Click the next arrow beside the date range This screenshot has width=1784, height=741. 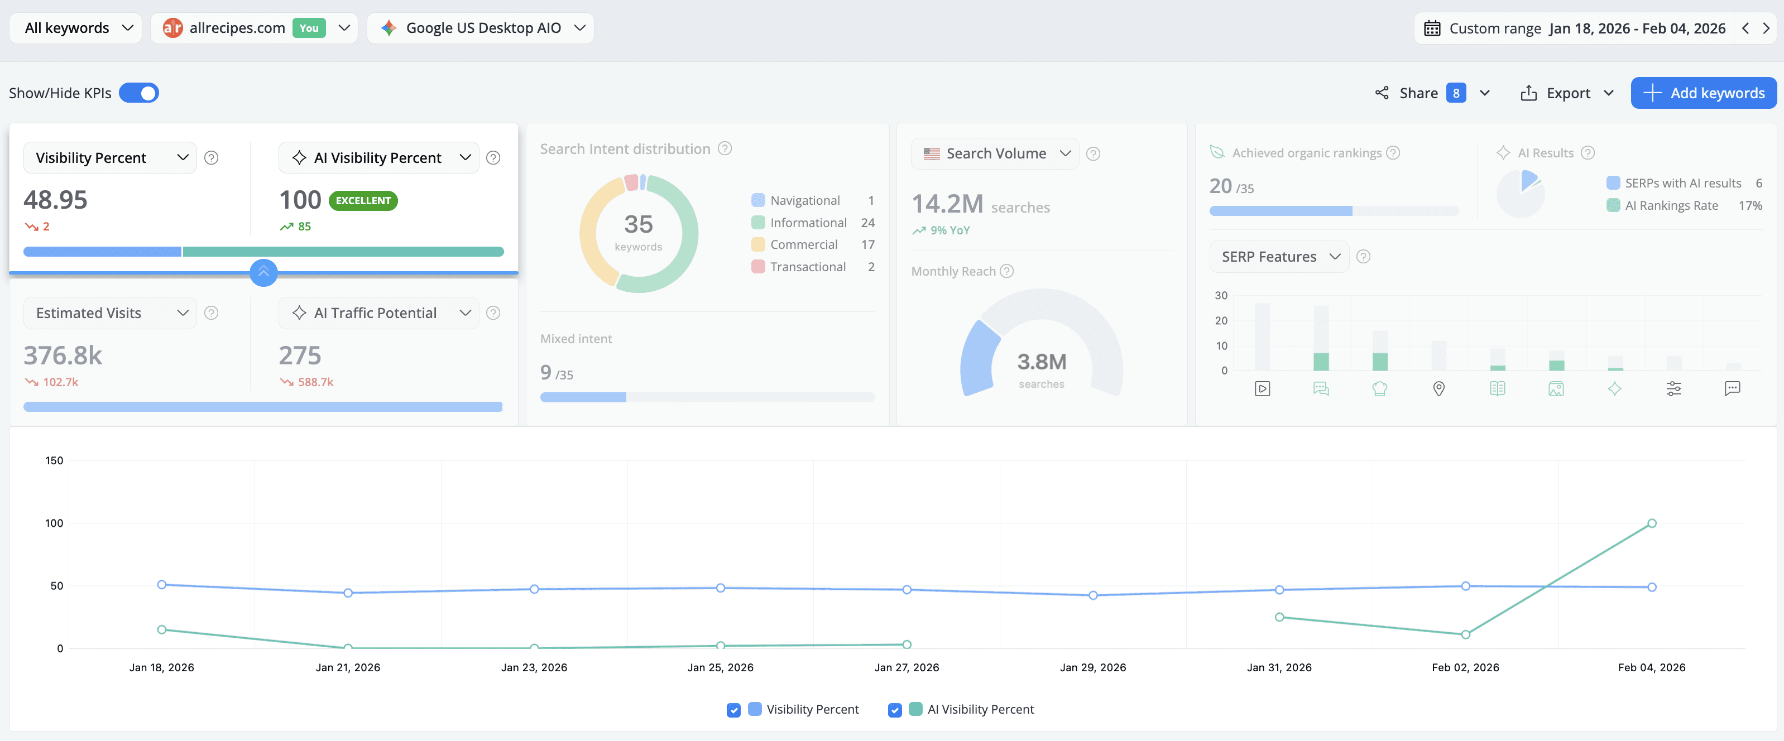[1767, 28]
